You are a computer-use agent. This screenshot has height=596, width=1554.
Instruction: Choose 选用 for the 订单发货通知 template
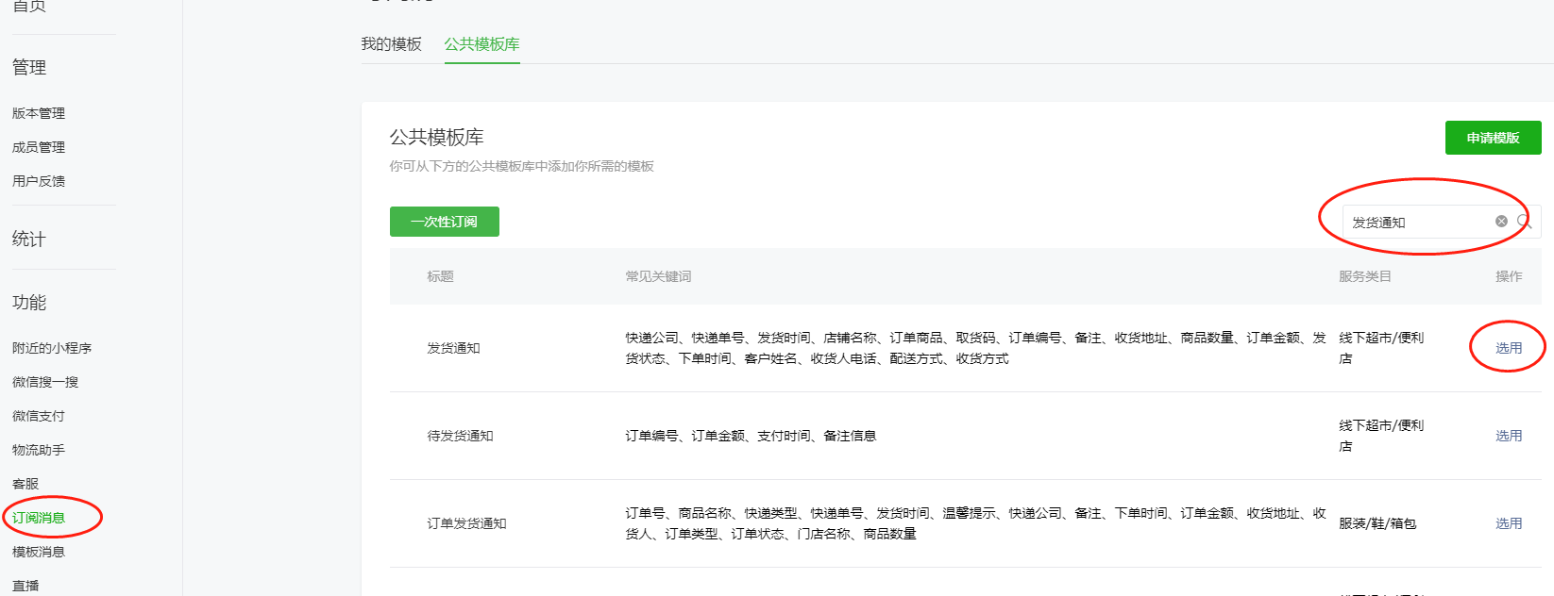tap(1508, 523)
